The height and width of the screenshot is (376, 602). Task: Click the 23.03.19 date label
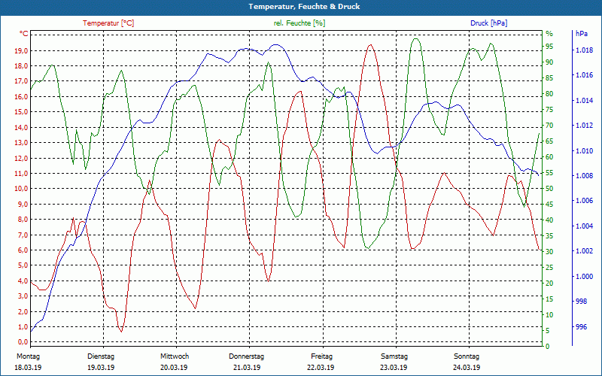(x=394, y=368)
